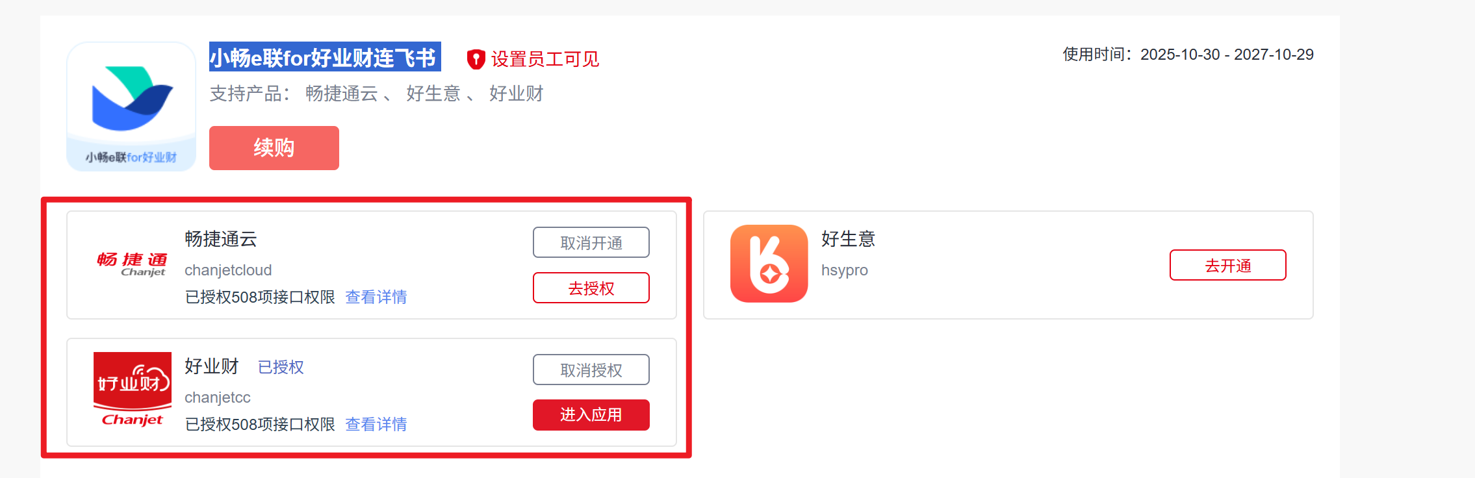This screenshot has height=478, width=1475.
Task: Click the chanjetcc identifier text
Action: coord(217,397)
